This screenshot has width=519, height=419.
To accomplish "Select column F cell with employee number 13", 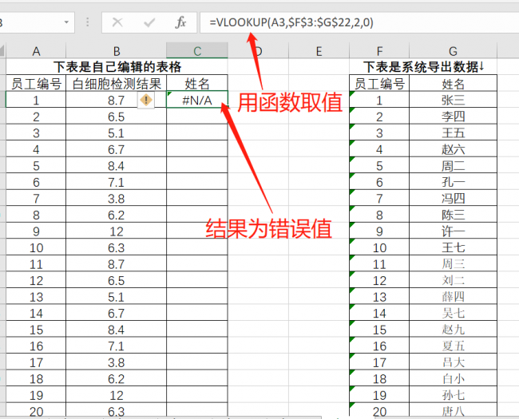I will point(379,297).
